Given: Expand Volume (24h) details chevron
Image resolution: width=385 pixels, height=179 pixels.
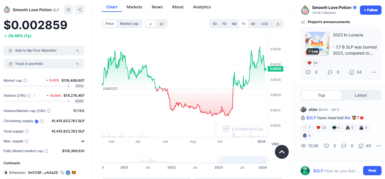Looking at the screenshot, I should point(35,96).
